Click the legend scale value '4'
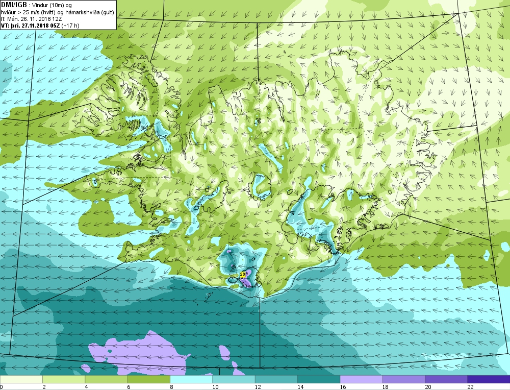 [x=87, y=387]
